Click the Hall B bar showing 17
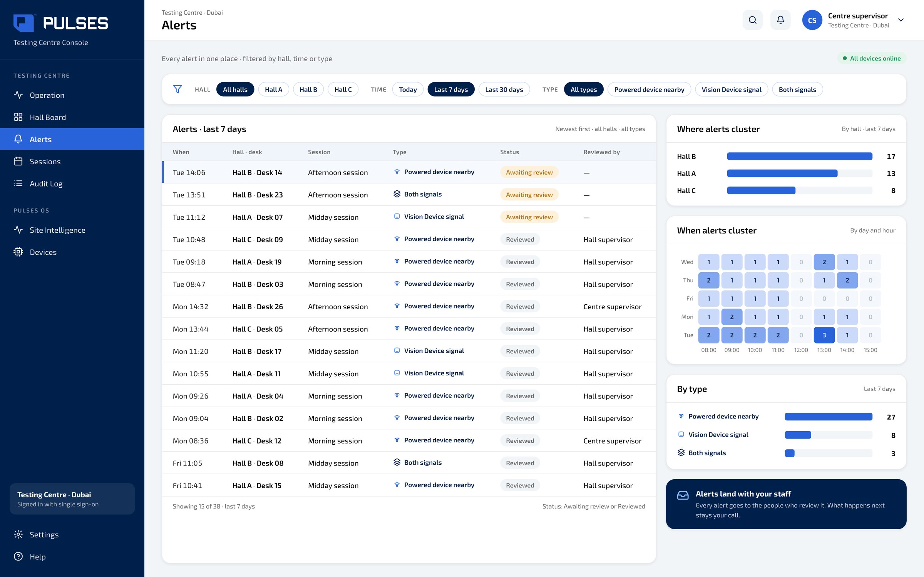 click(800, 156)
